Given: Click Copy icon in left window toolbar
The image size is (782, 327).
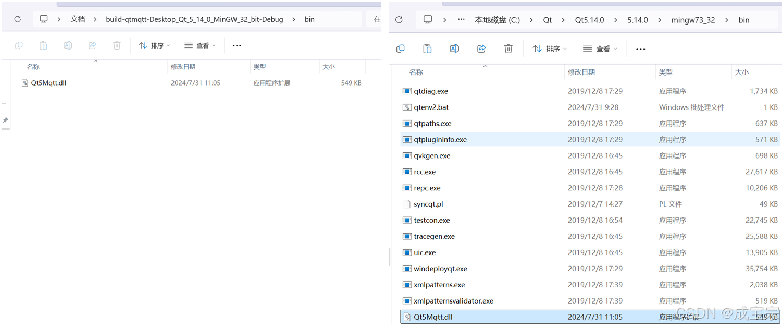Looking at the screenshot, I should 19,45.
